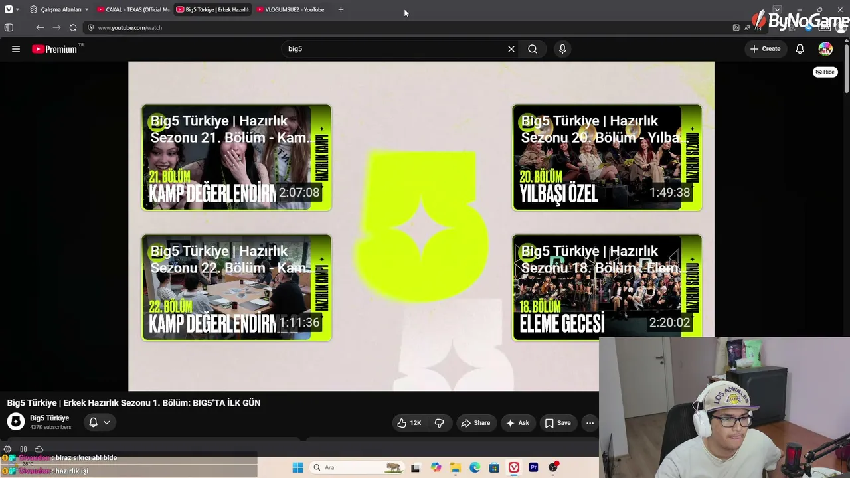Open Copilot from the taskbar
The width and height of the screenshot is (850, 478).
[x=436, y=467]
